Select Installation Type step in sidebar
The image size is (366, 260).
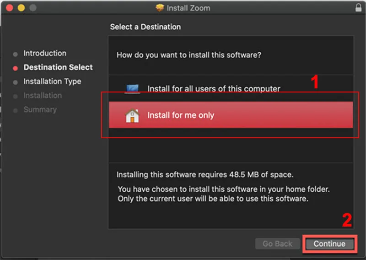tap(52, 81)
